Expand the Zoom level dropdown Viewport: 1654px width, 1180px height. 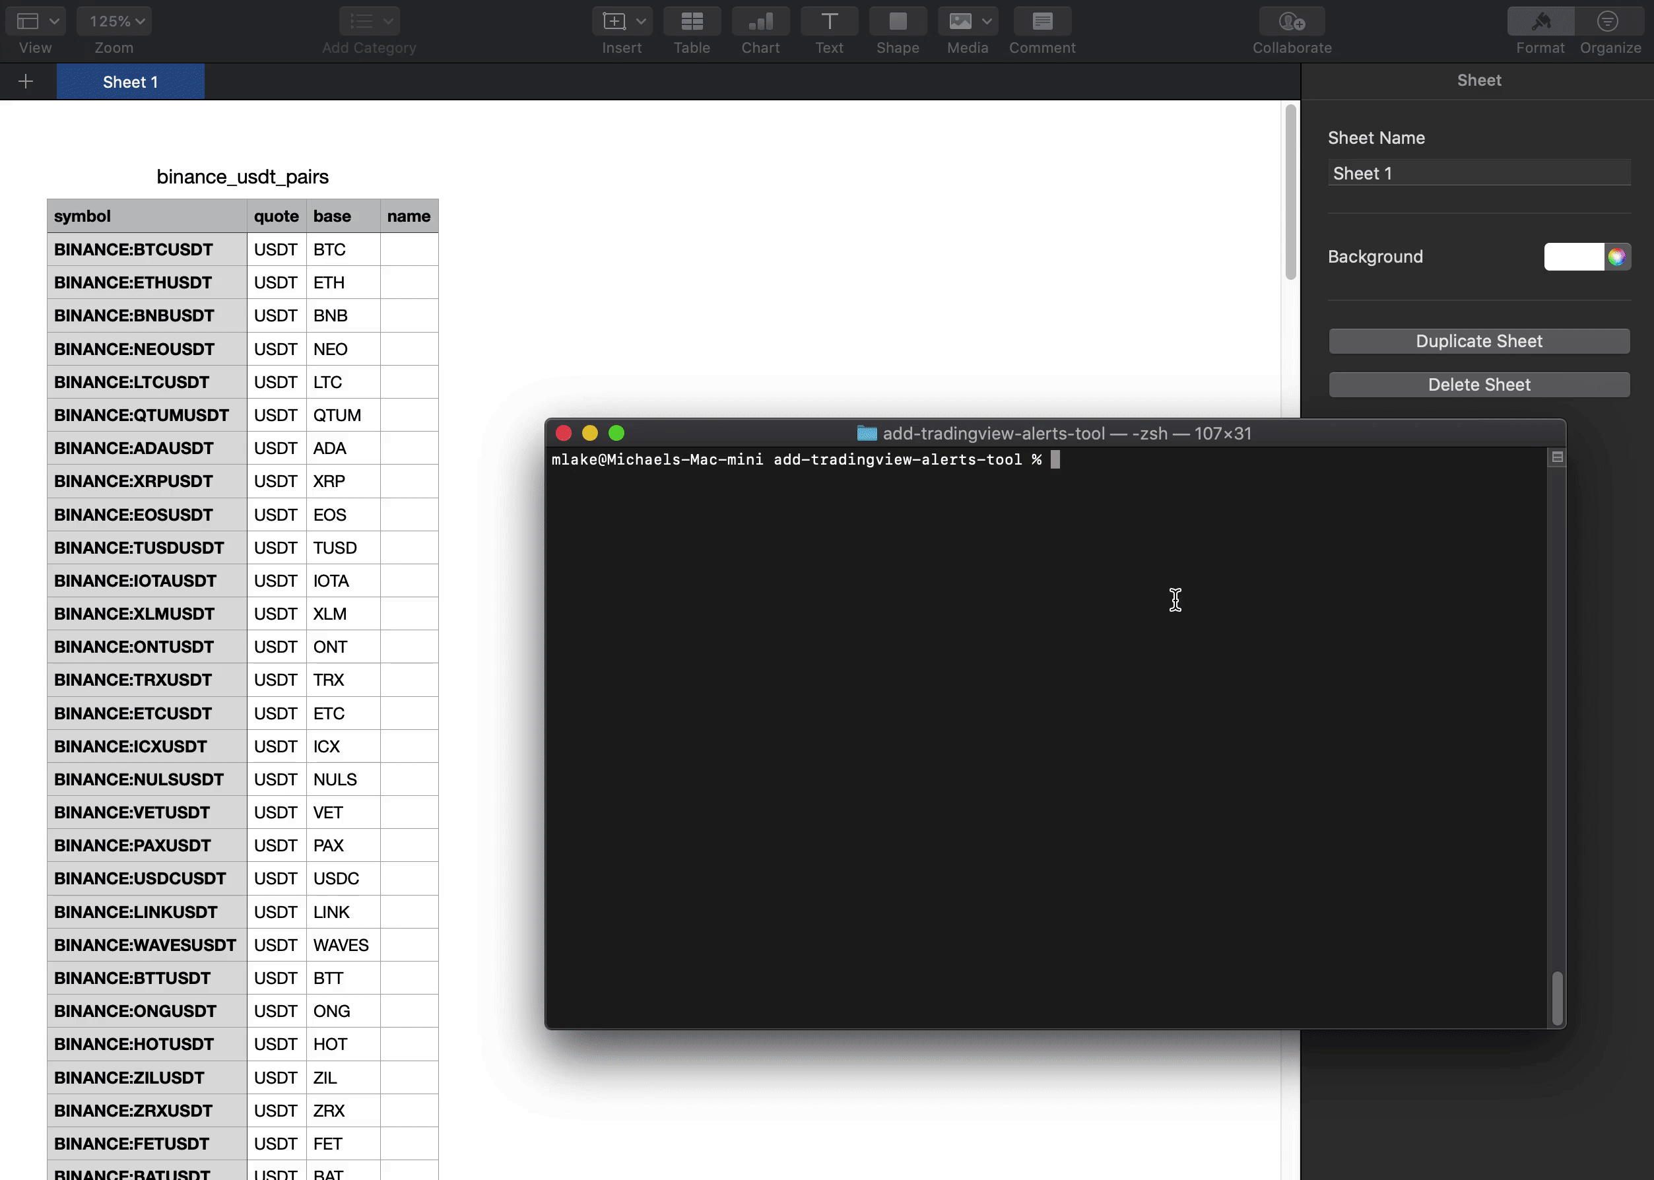pyautogui.click(x=116, y=22)
